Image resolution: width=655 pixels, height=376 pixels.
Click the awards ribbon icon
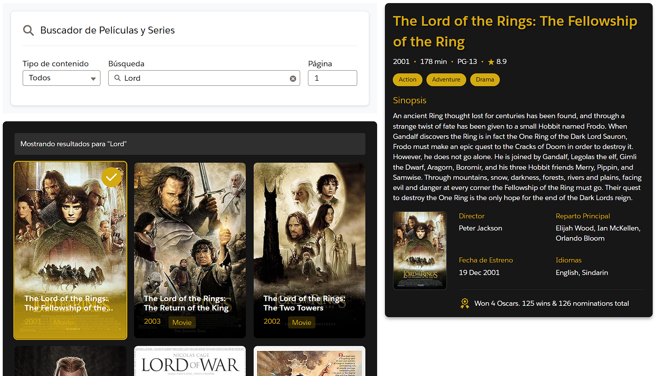[465, 303]
